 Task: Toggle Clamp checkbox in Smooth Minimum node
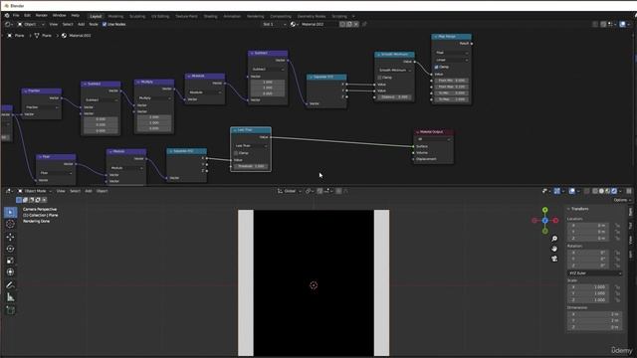[x=380, y=78]
